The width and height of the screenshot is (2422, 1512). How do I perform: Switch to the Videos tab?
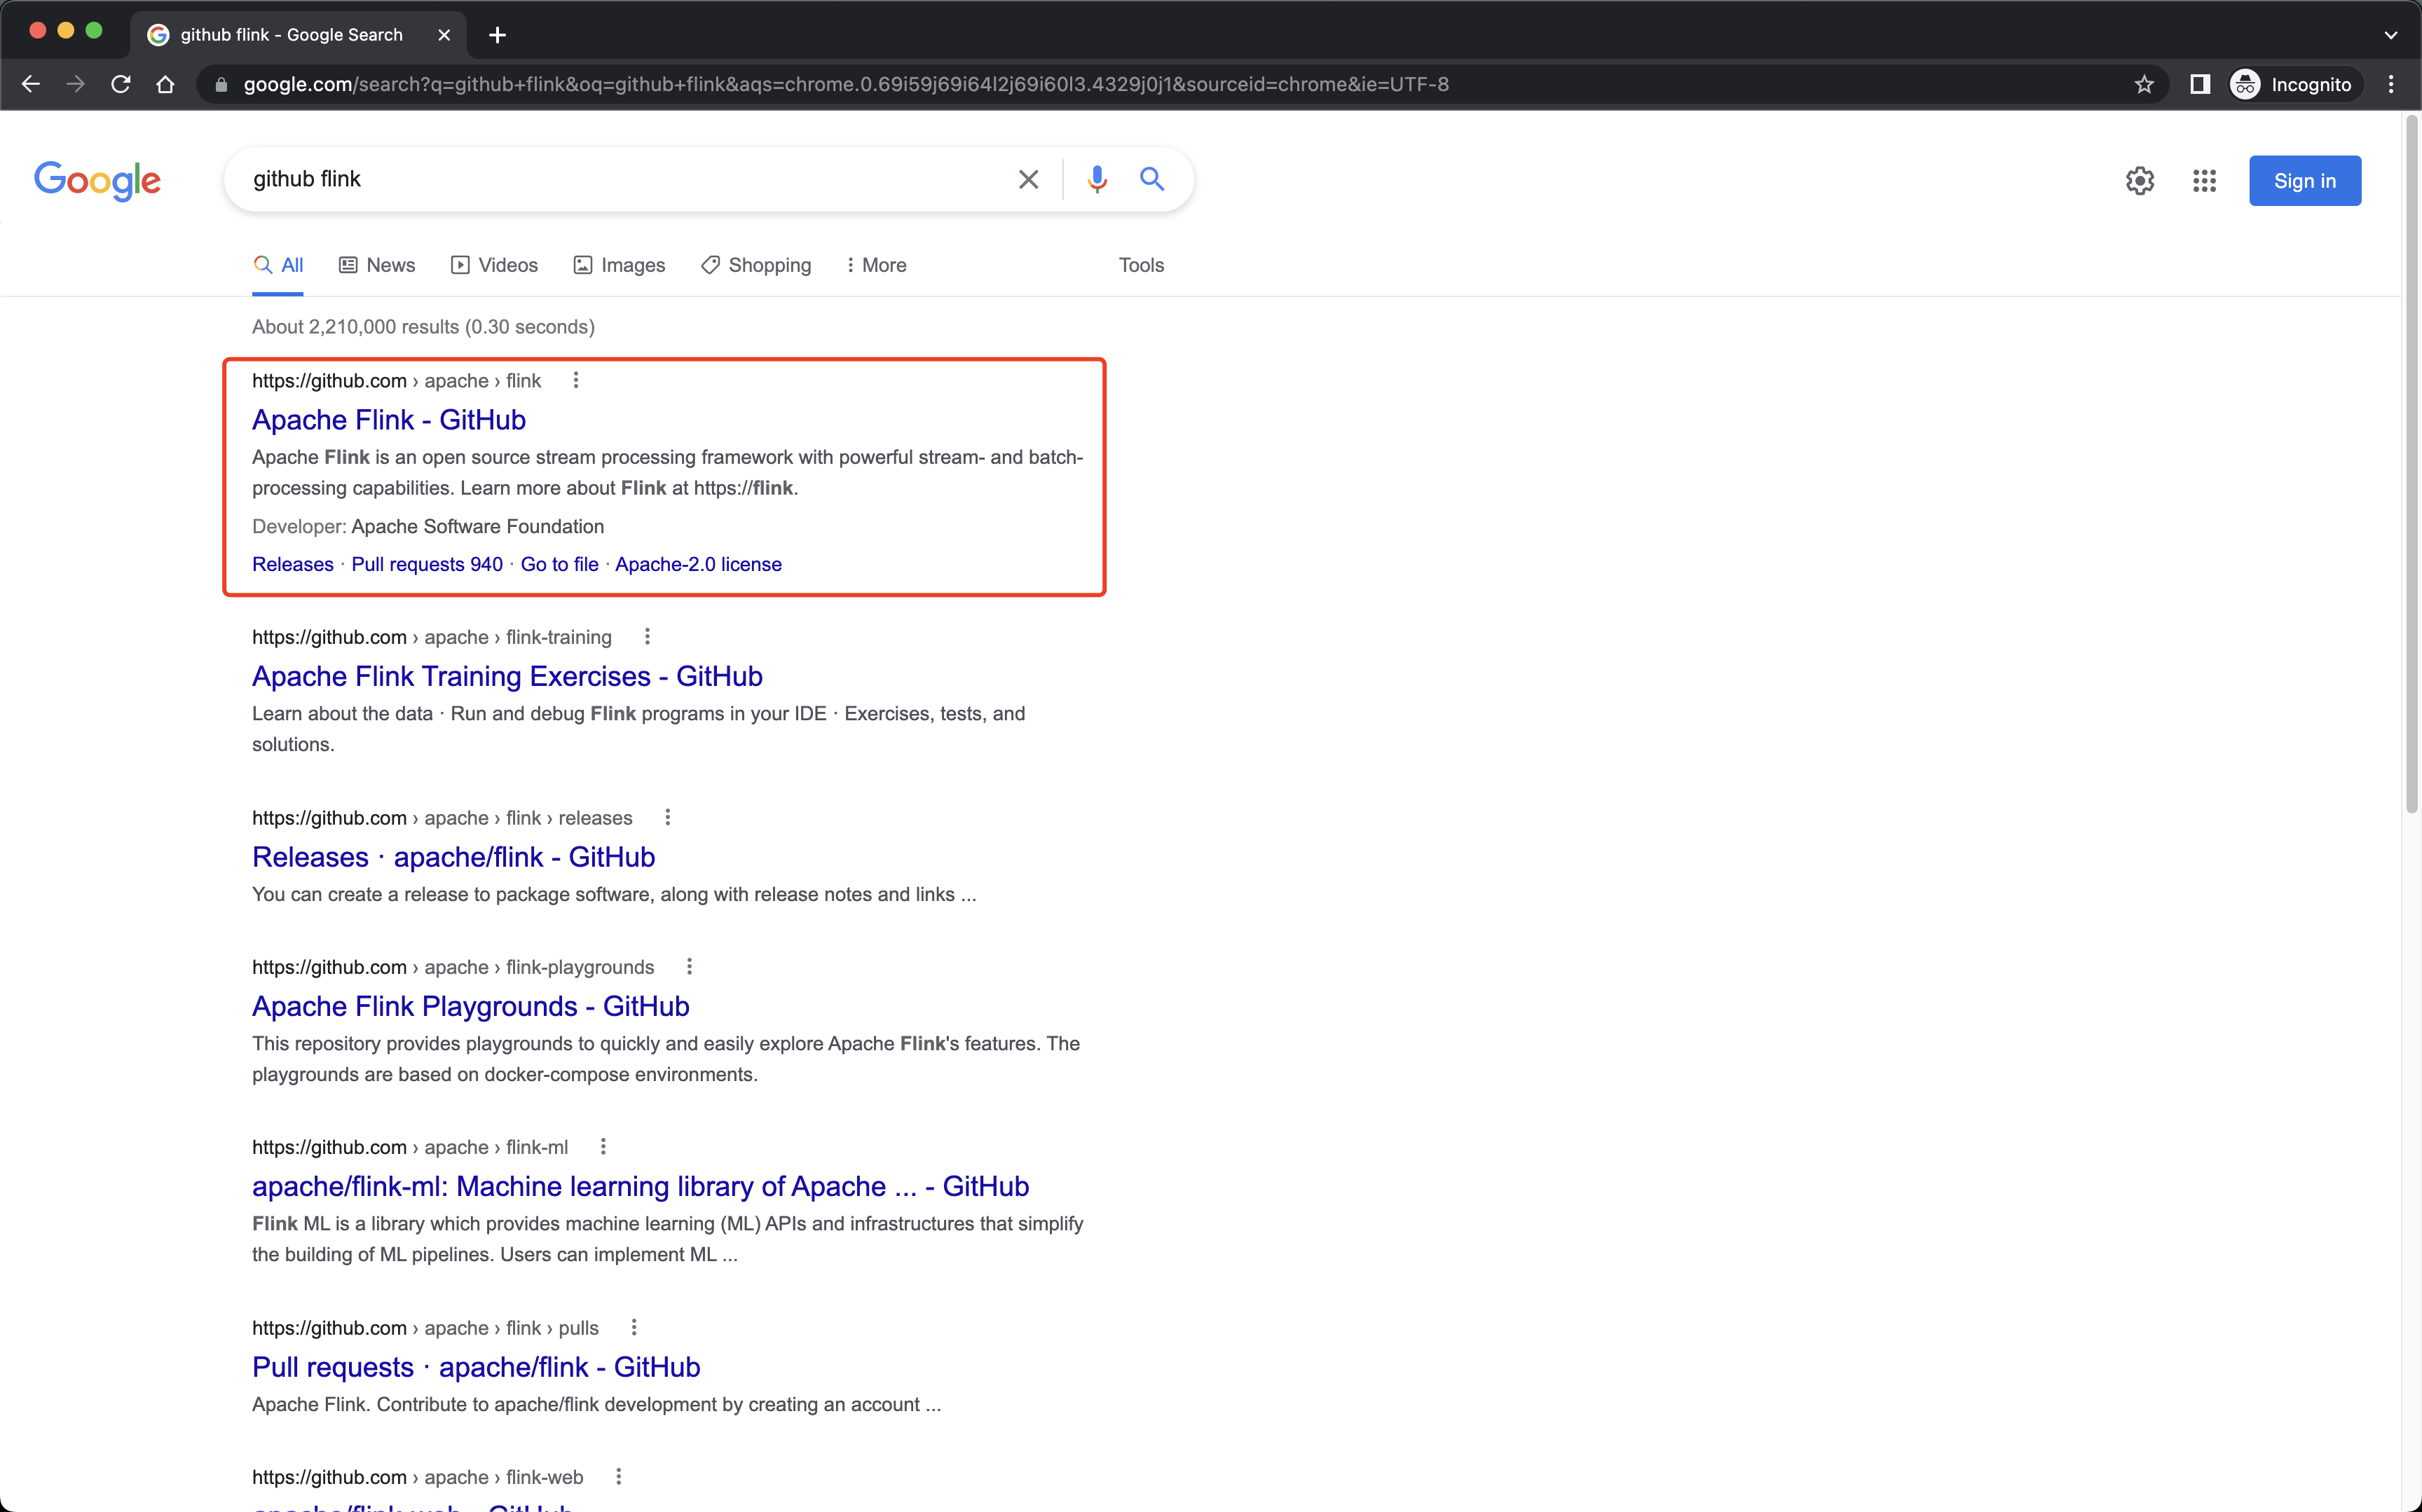pyautogui.click(x=494, y=265)
